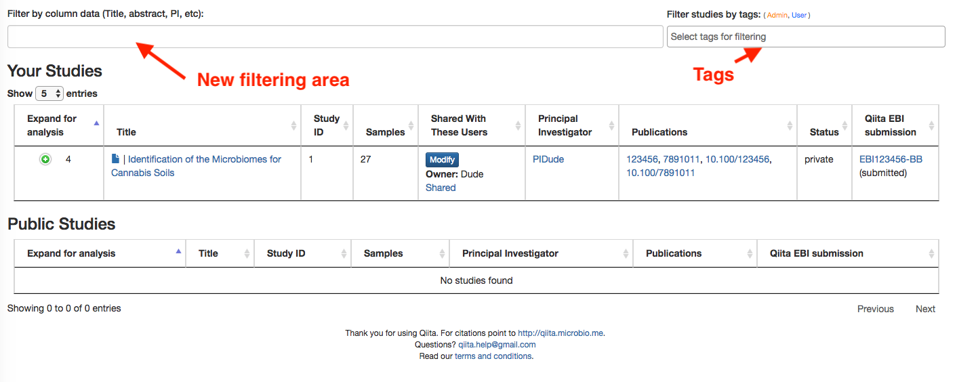Sort Your Studies by Title column arrows
957x382 pixels.
click(x=293, y=125)
